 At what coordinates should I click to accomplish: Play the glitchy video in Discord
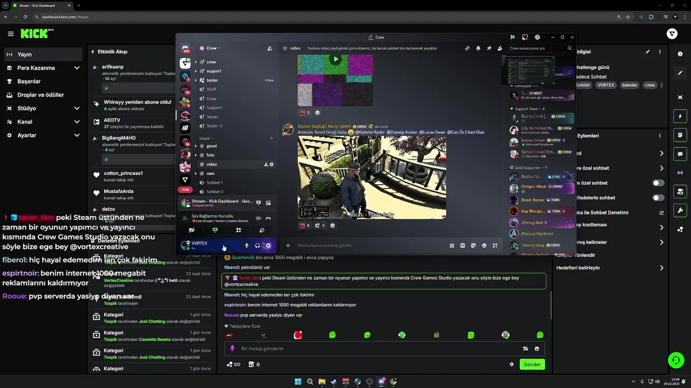pyautogui.click(x=335, y=59)
